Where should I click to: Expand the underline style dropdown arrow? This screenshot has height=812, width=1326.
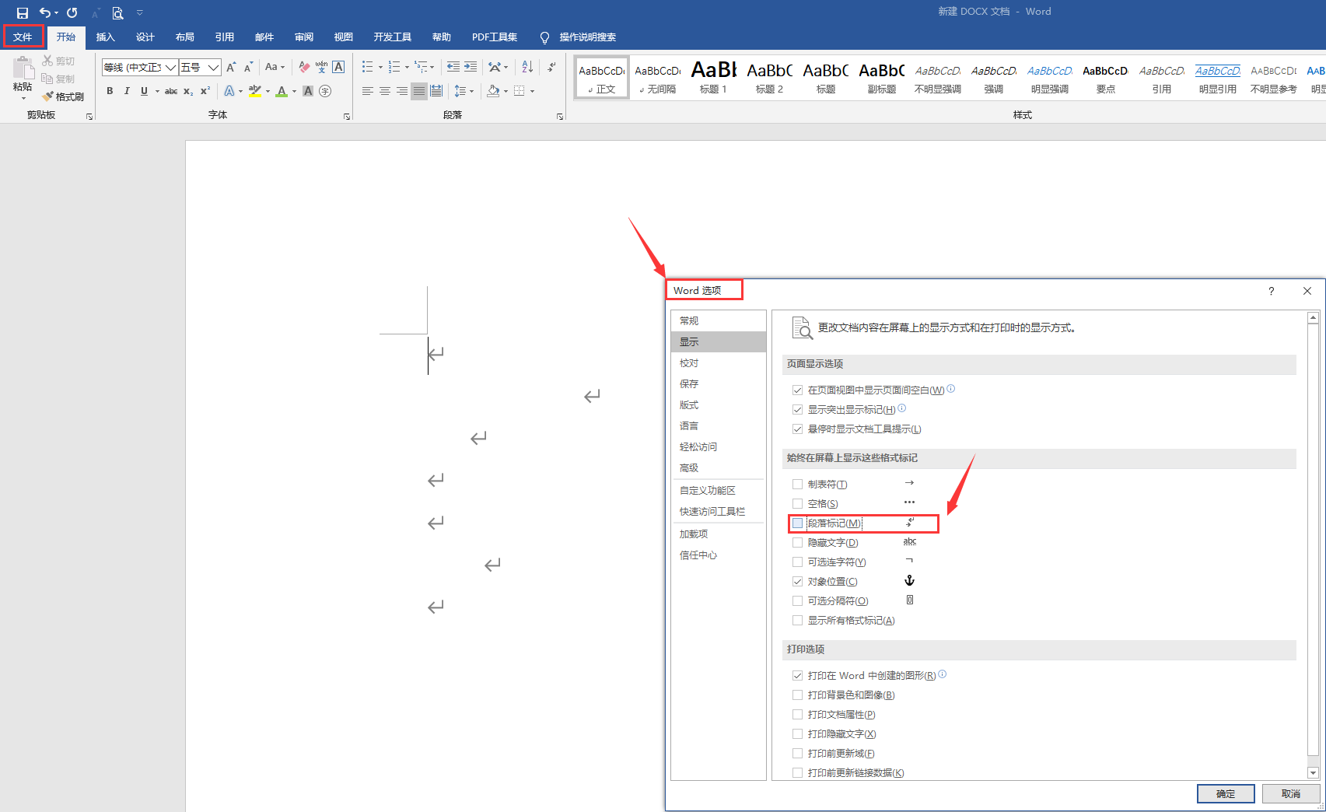click(x=157, y=92)
